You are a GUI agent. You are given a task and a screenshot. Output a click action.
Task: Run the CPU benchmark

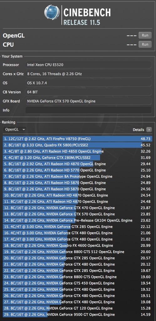point(145,44)
